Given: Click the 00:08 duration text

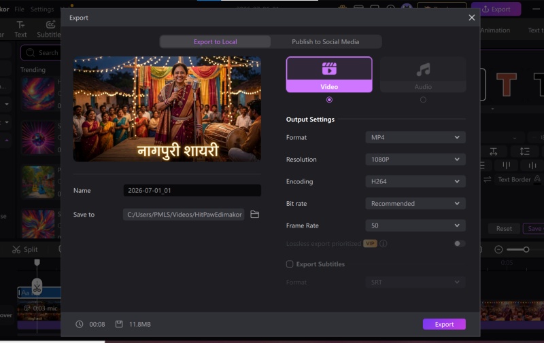Looking at the screenshot, I should click(97, 324).
